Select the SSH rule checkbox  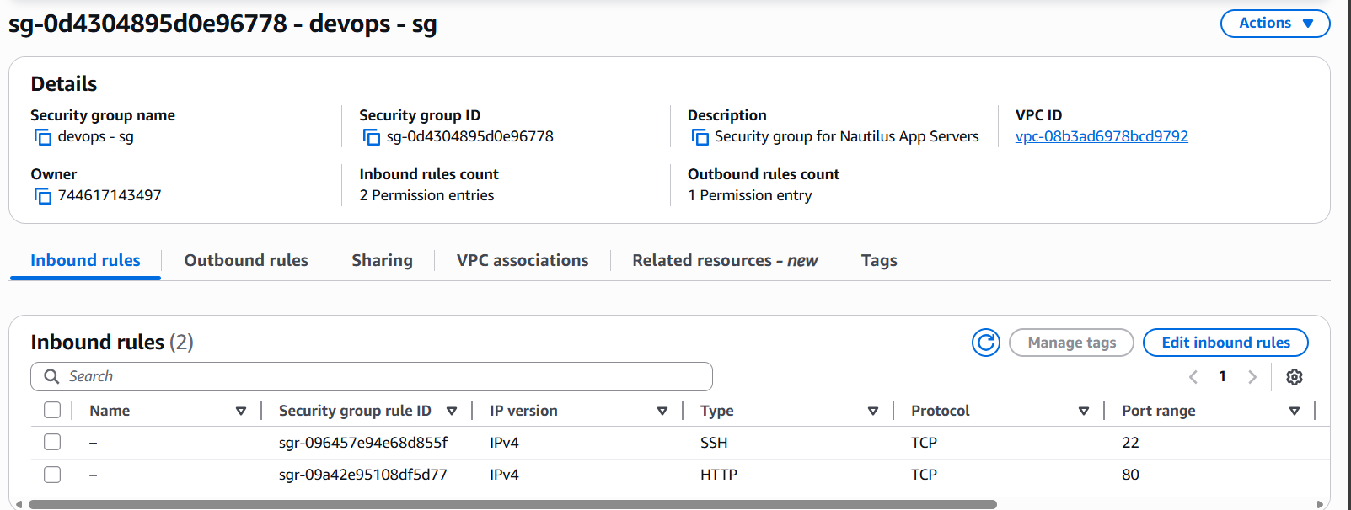pyautogui.click(x=52, y=442)
